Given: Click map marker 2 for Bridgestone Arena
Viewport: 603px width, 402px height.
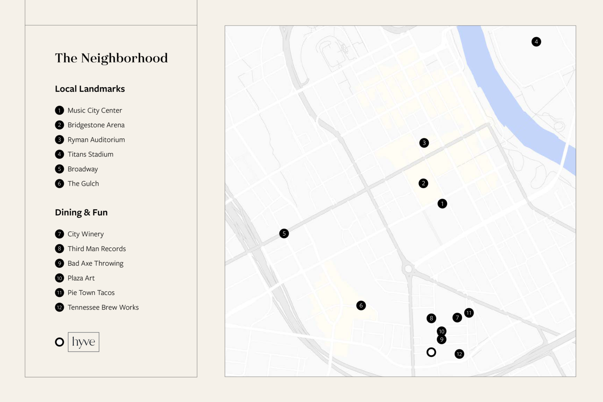Looking at the screenshot, I should point(423,183).
